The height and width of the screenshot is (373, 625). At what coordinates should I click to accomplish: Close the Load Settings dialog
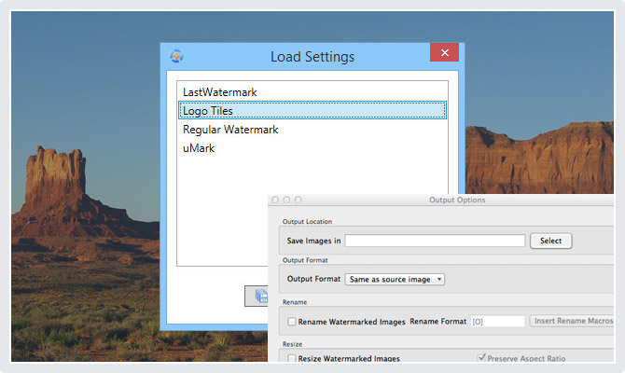(x=444, y=53)
